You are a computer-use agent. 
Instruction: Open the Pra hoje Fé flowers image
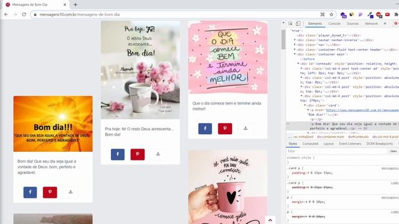coord(140,70)
